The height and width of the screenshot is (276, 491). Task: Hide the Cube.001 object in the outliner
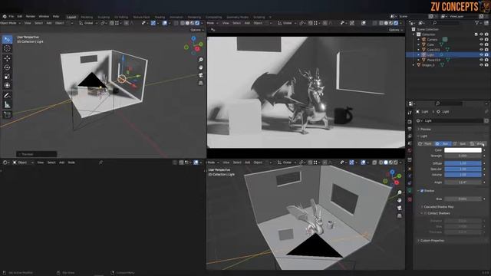[481, 50]
